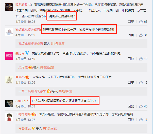
Task: Click Akoa咚咚锵's avatar photo
Action: [9, 103]
